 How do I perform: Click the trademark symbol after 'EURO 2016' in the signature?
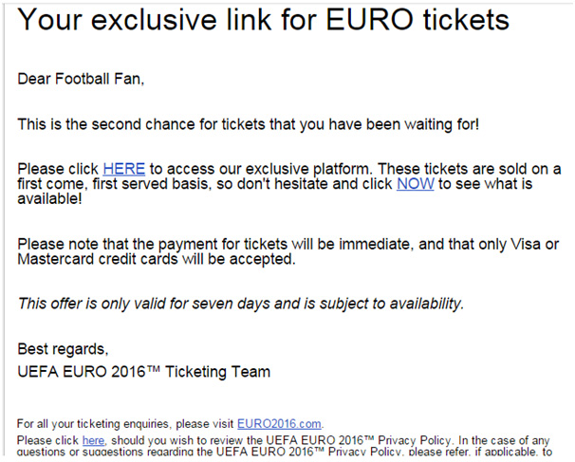(154, 368)
